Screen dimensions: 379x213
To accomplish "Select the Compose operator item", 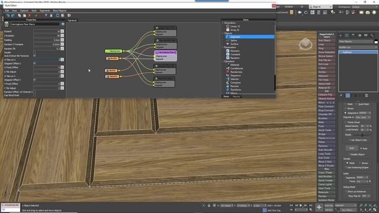I will [235, 83].
